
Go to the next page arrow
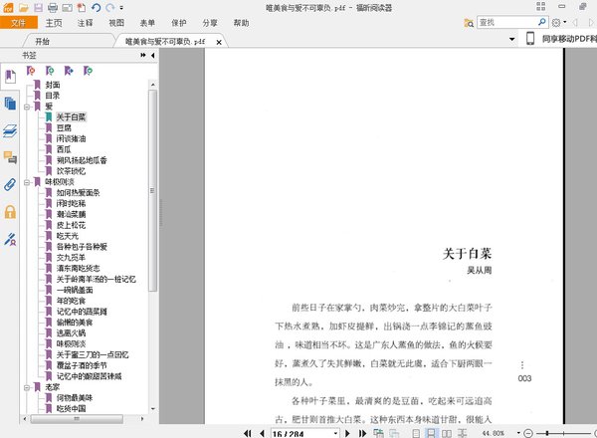(x=347, y=433)
